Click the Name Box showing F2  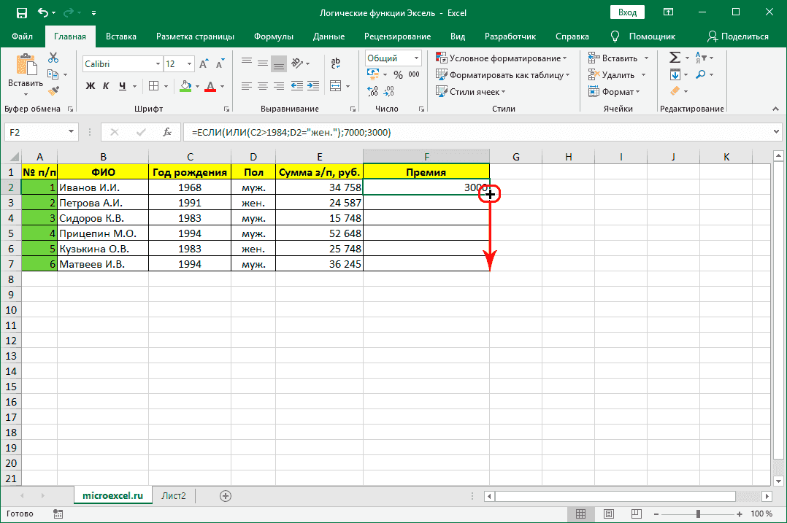coord(35,132)
